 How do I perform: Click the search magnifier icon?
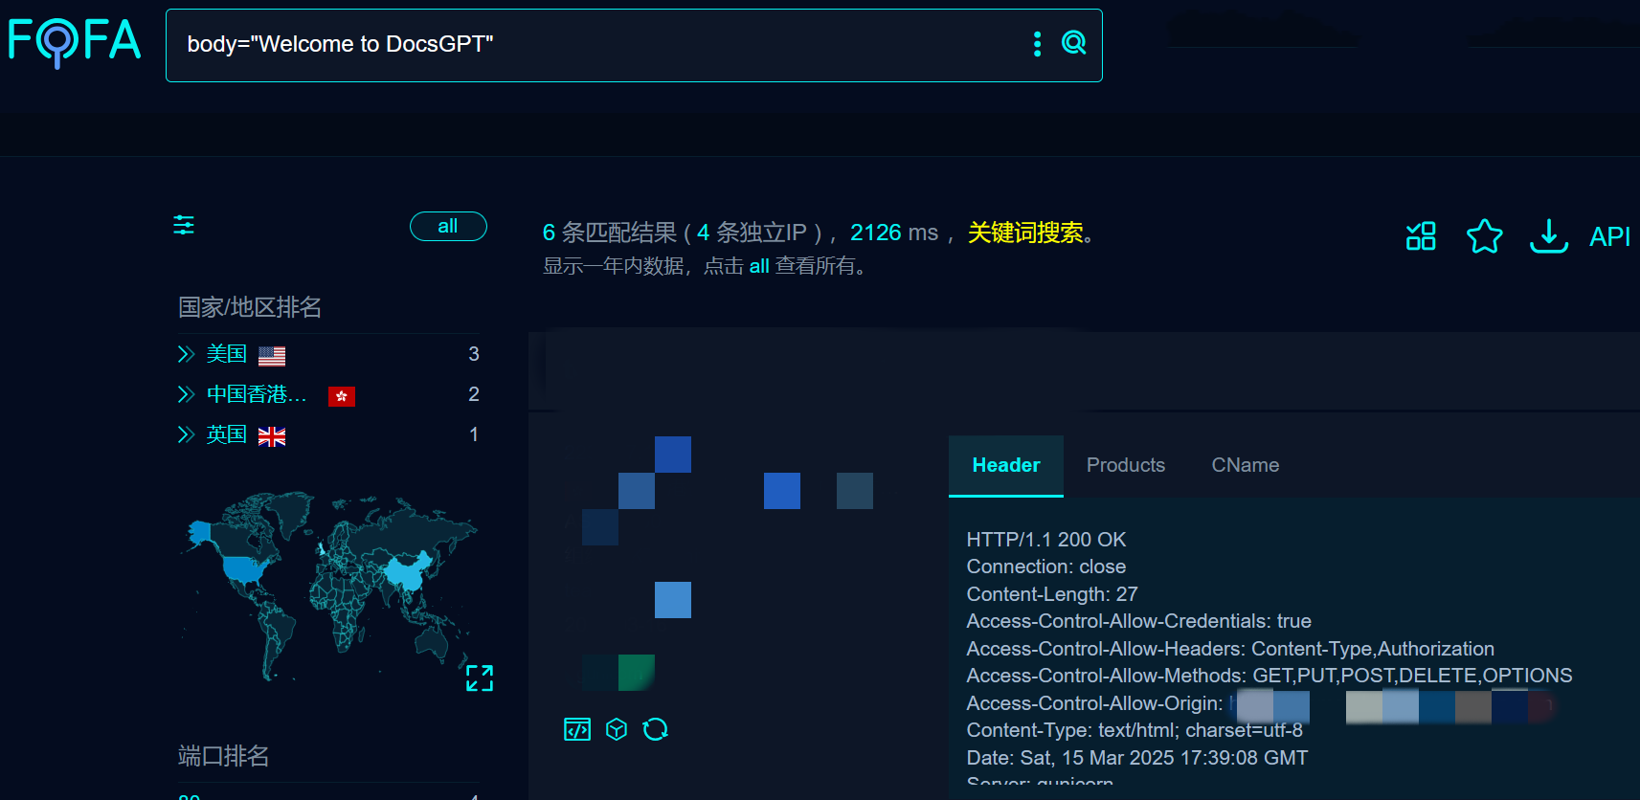[x=1074, y=43]
